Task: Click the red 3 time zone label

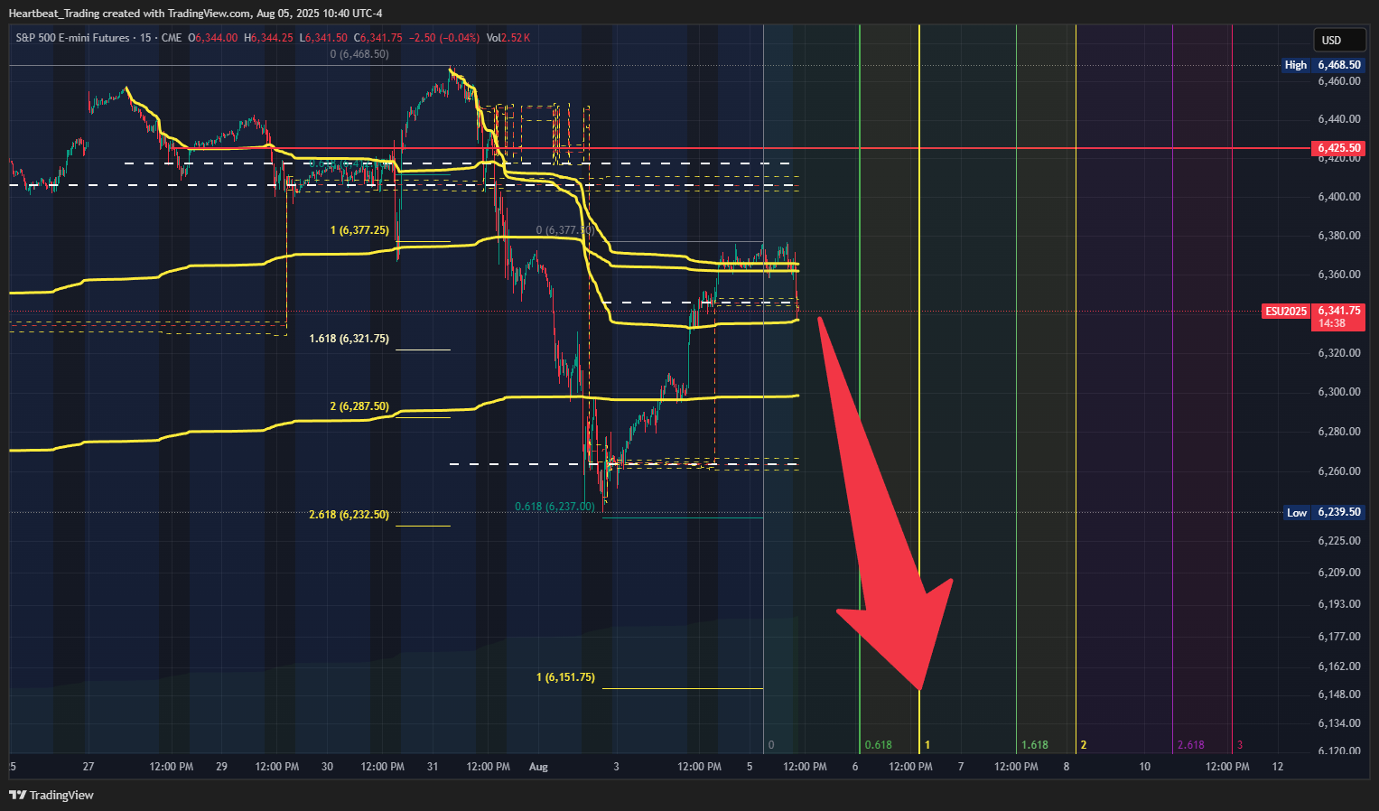Action: tap(1240, 745)
